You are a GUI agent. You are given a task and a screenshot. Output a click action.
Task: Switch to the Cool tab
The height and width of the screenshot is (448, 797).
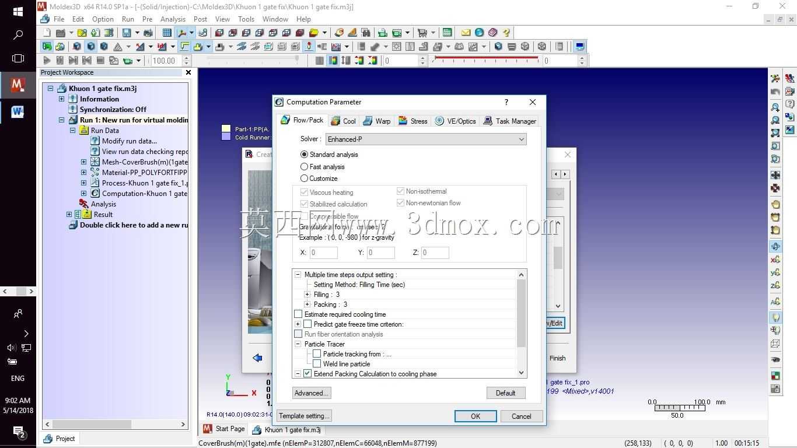(x=343, y=121)
